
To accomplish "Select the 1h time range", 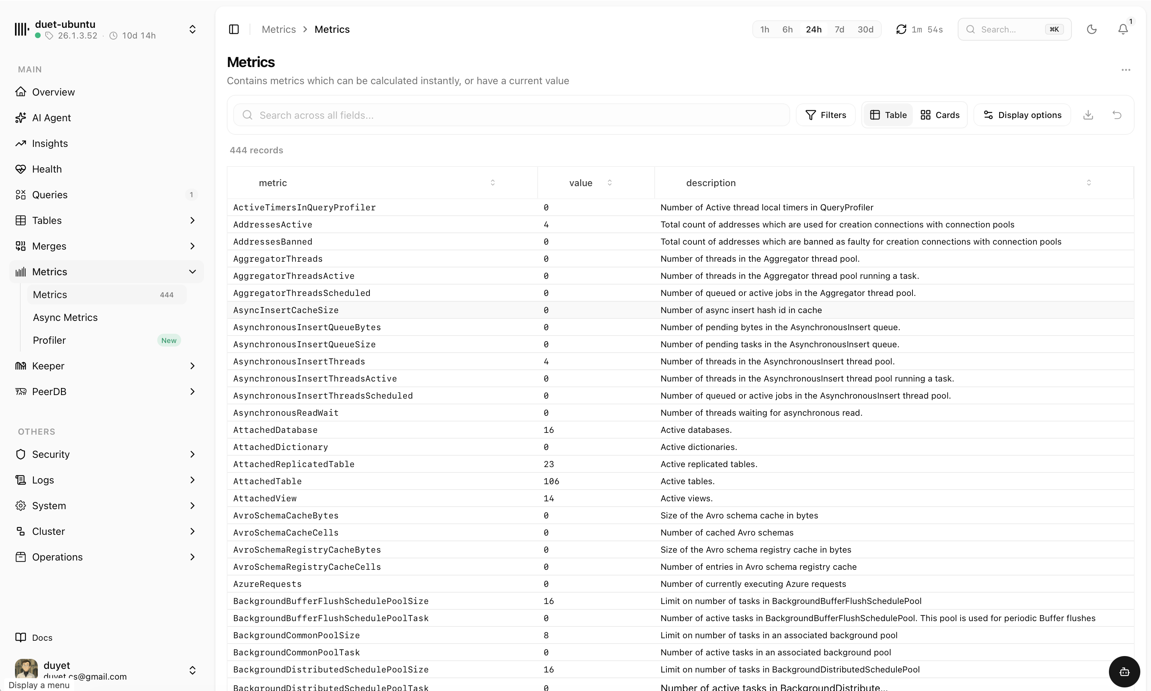I will [764, 29].
